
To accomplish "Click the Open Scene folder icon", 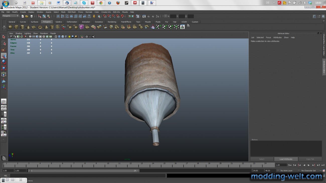I will (27, 16).
